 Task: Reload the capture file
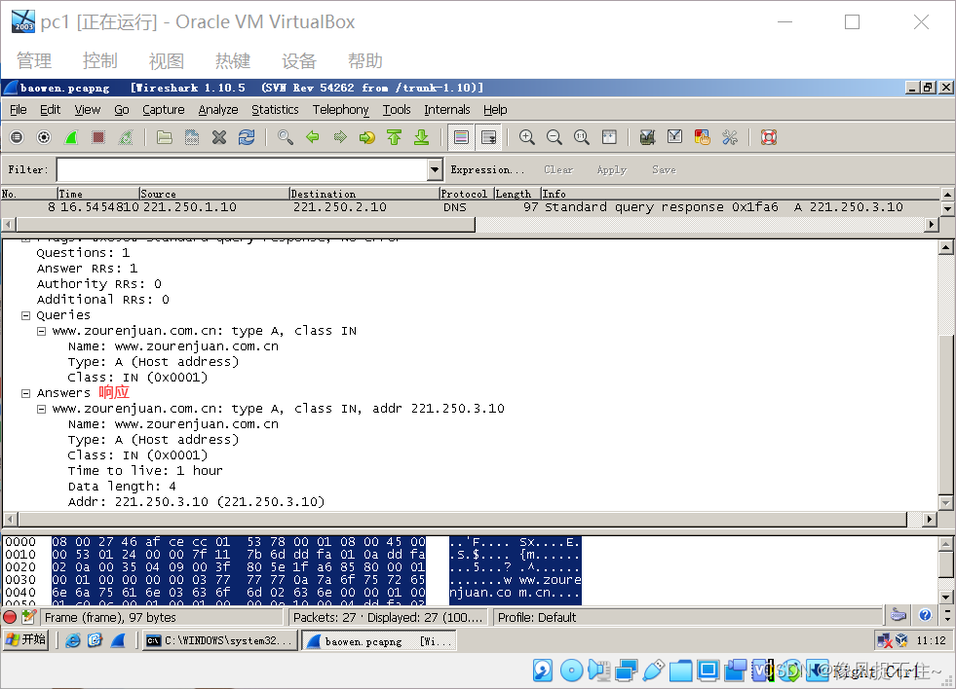point(247,137)
